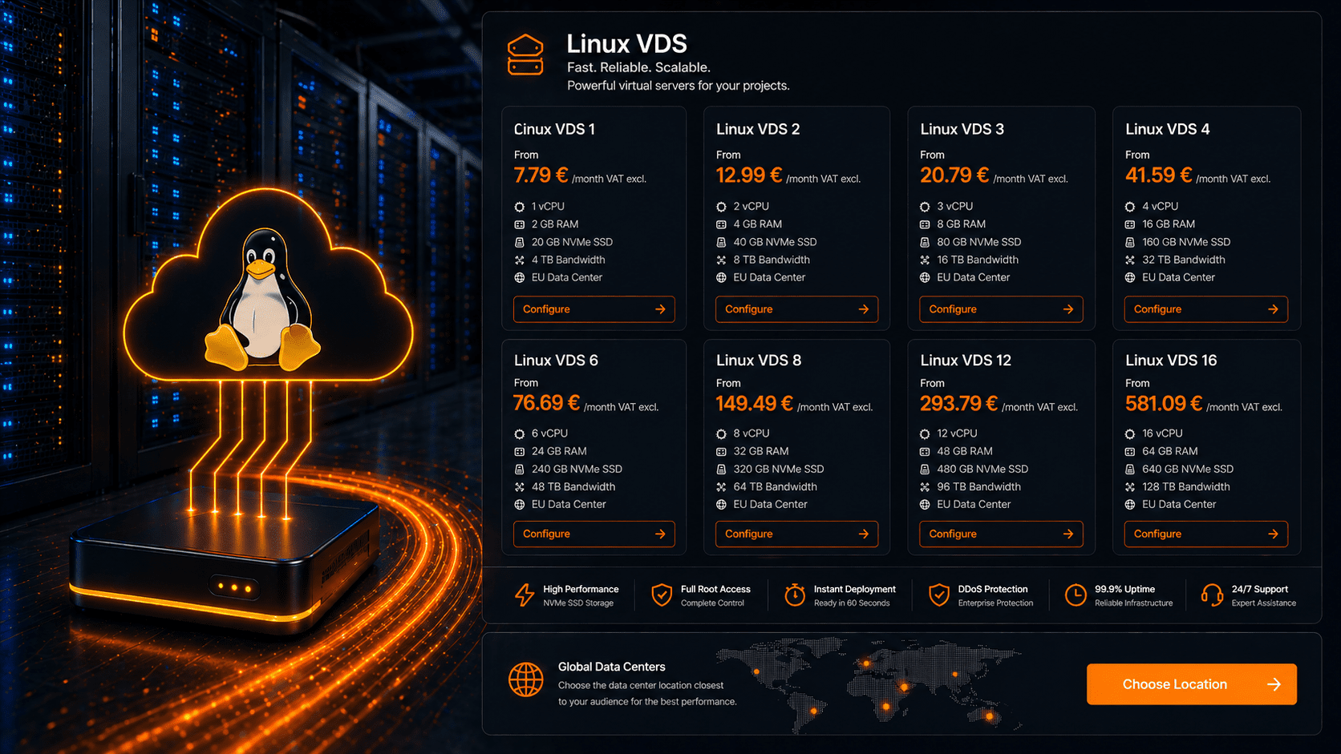Click the 160 GB NVMe SSD storage icon
Image resolution: width=1341 pixels, height=754 pixels.
click(x=1130, y=242)
